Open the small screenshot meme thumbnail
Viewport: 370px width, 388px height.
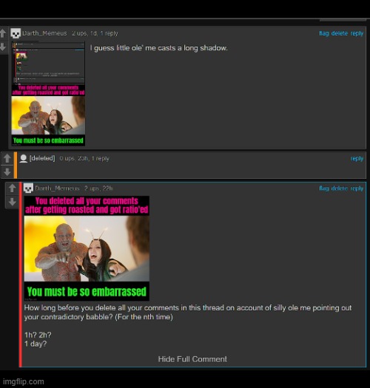point(48,94)
